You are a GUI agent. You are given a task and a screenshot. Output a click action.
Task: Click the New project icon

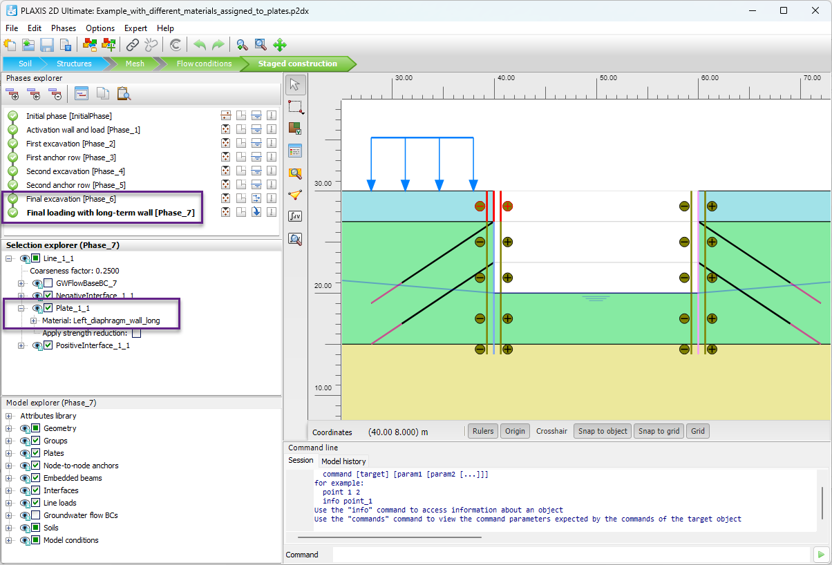(x=10, y=45)
